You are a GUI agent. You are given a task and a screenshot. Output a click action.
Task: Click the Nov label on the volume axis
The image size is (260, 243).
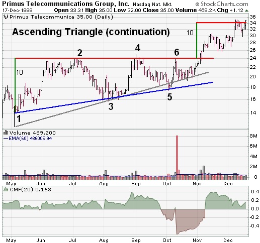(197, 184)
